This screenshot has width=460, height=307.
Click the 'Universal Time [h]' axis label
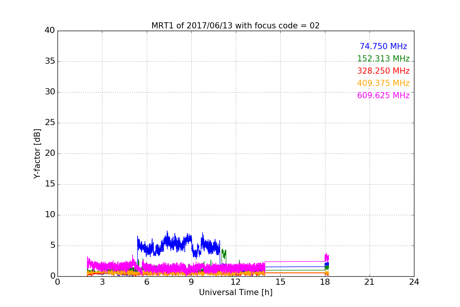(235, 292)
